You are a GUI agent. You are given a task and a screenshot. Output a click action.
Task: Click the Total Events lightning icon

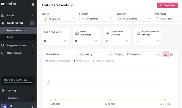coord(108,33)
